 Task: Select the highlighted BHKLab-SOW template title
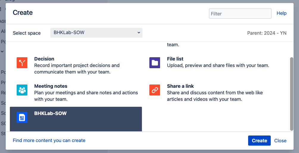pyautogui.click(x=51, y=113)
